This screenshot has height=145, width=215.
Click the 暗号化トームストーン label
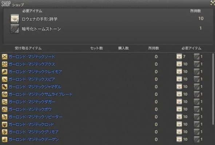(x=41, y=29)
